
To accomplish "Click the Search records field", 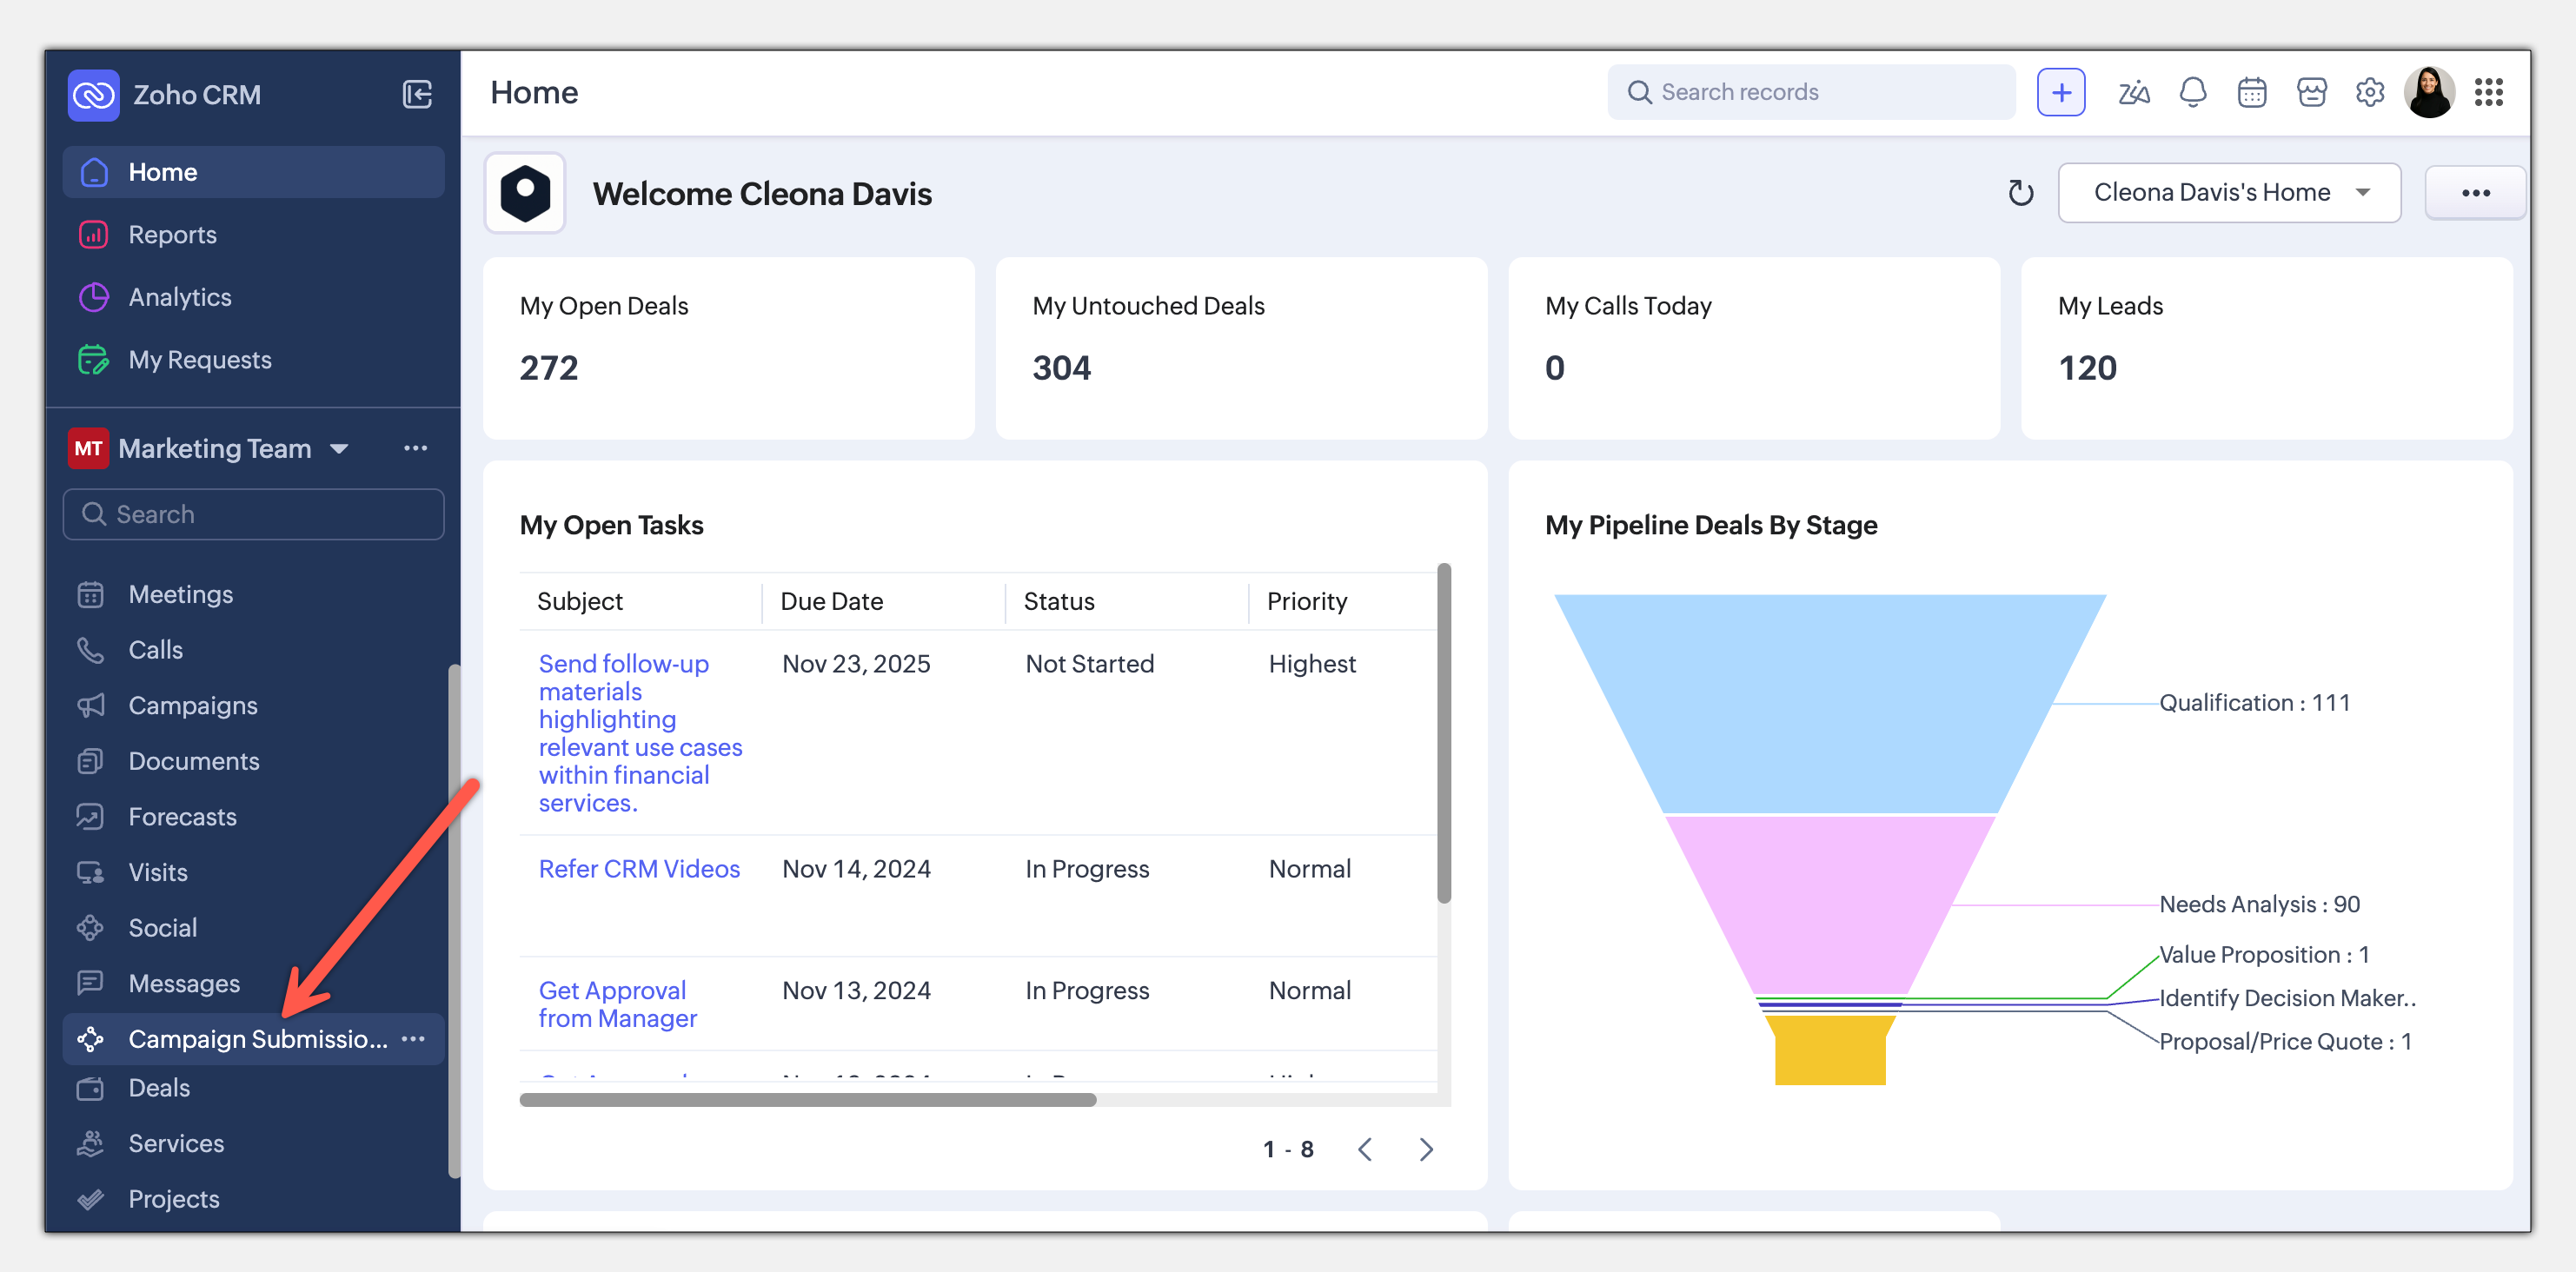I will point(1811,93).
